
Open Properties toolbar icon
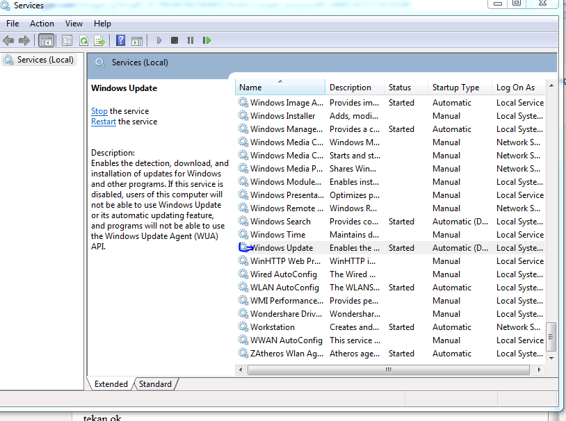pyautogui.click(x=67, y=40)
